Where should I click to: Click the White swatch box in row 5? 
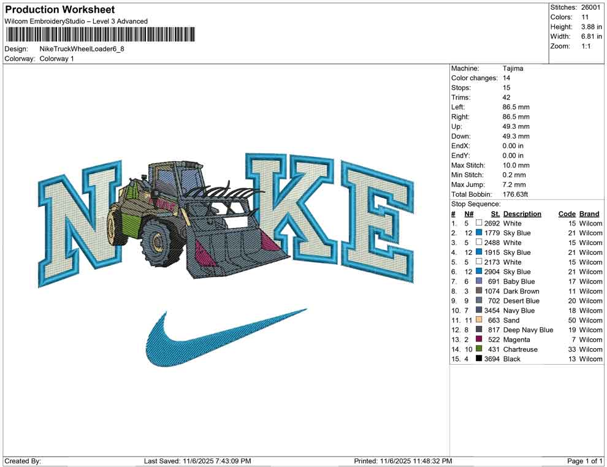click(x=478, y=262)
